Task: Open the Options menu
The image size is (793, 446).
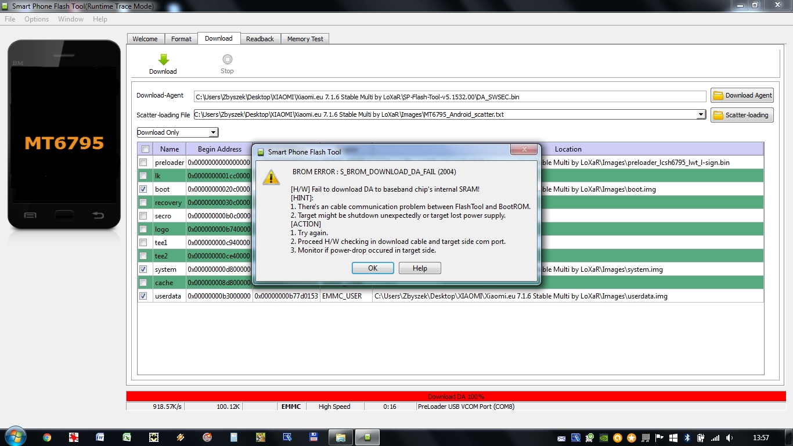Action: 37,19
